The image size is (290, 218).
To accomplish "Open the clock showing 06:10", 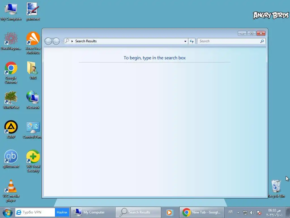I will click(x=274, y=213).
